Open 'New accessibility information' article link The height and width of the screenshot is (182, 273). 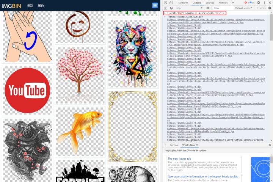pyautogui.click(x=203, y=176)
